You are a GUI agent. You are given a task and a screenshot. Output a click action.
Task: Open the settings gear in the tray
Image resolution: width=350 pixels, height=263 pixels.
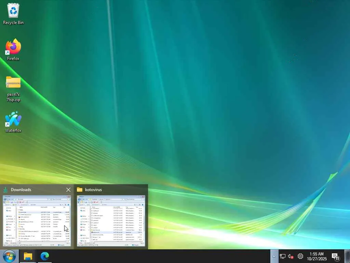click(300, 256)
